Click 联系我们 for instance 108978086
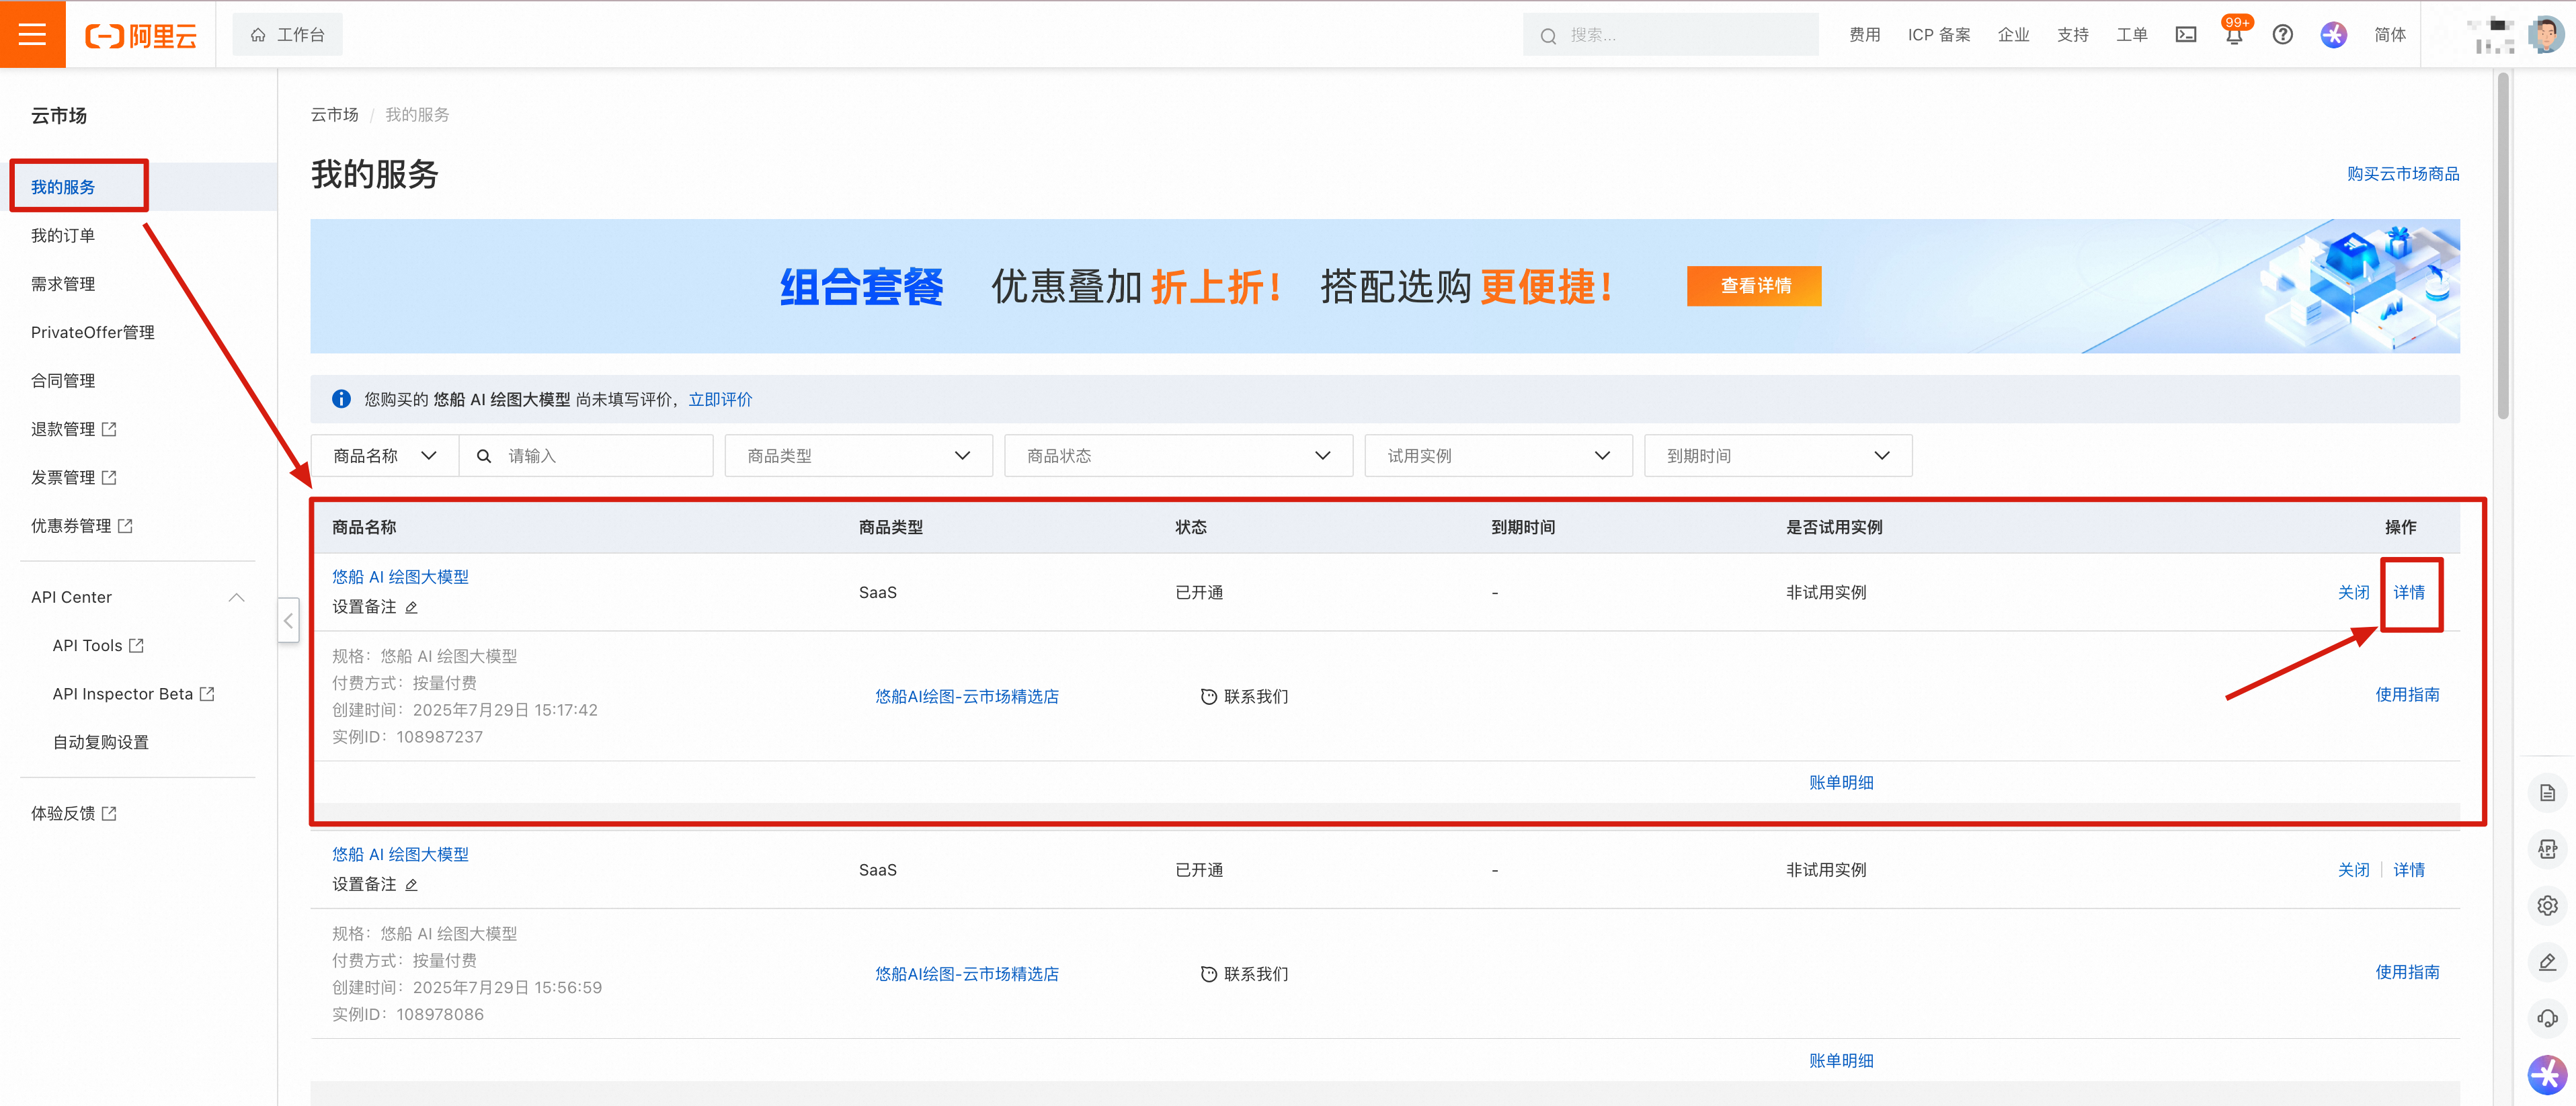This screenshot has height=1106, width=2576. tap(1244, 974)
